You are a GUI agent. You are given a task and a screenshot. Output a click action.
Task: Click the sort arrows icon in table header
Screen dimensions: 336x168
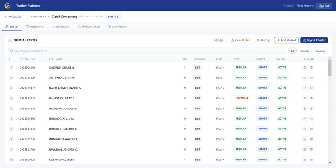tap(322, 59)
